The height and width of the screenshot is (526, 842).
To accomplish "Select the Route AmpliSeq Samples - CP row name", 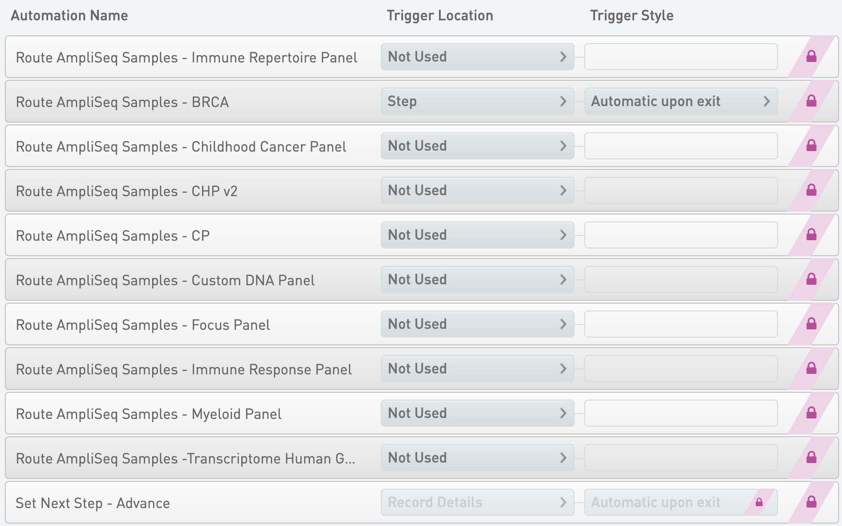I will tap(113, 236).
